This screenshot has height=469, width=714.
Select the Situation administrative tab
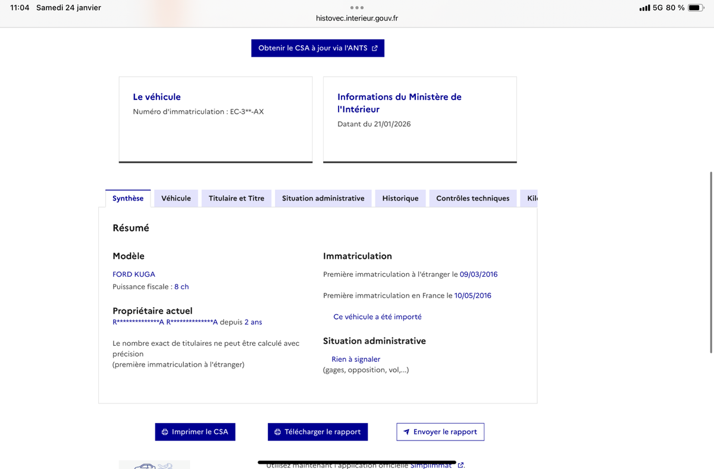[323, 198]
